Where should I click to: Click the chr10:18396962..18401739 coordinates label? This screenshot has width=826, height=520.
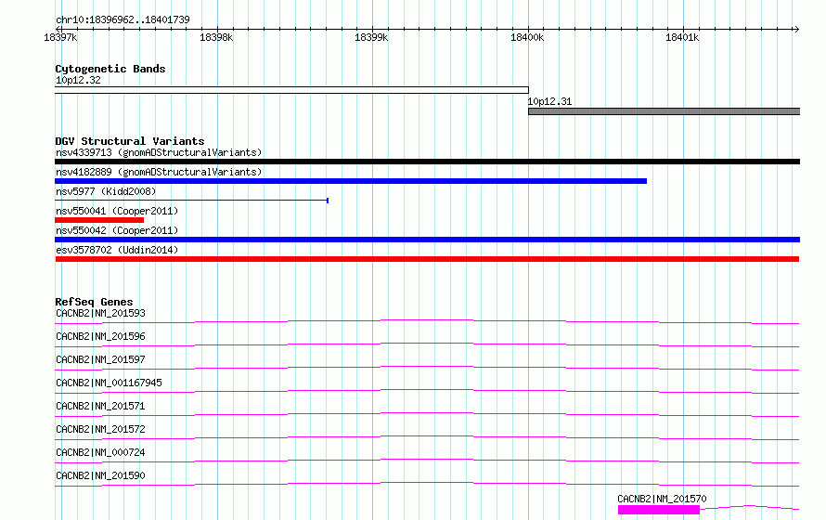[x=123, y=19]
